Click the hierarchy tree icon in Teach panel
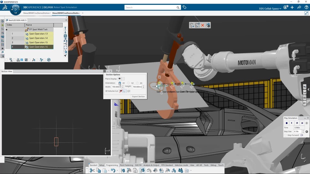 pos(65,40)
